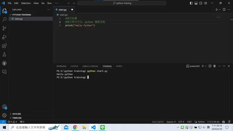The image size is (233, 131).
Task: Open the Edit menu
Action: [x=16, y=3]
